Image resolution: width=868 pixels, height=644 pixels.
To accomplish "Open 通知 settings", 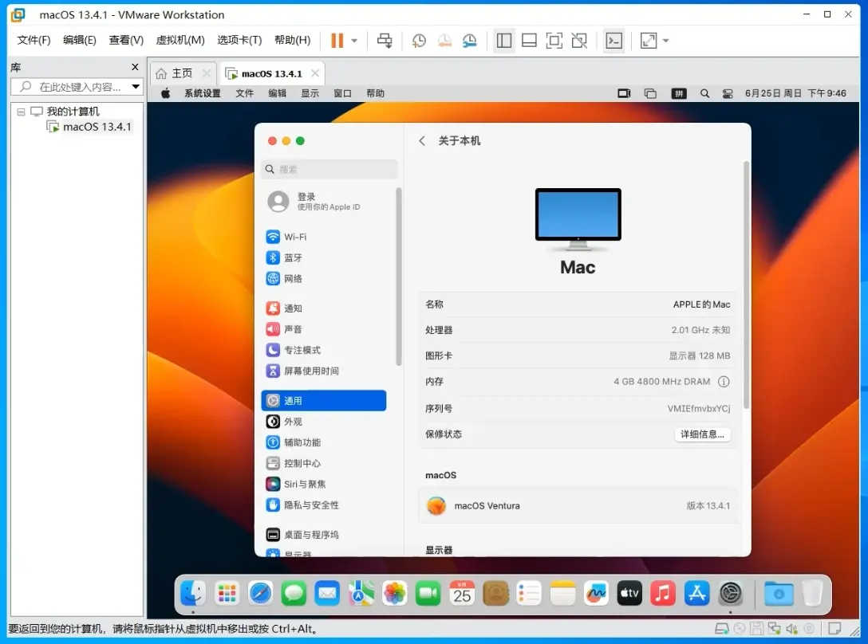I will tap(323, 308).
